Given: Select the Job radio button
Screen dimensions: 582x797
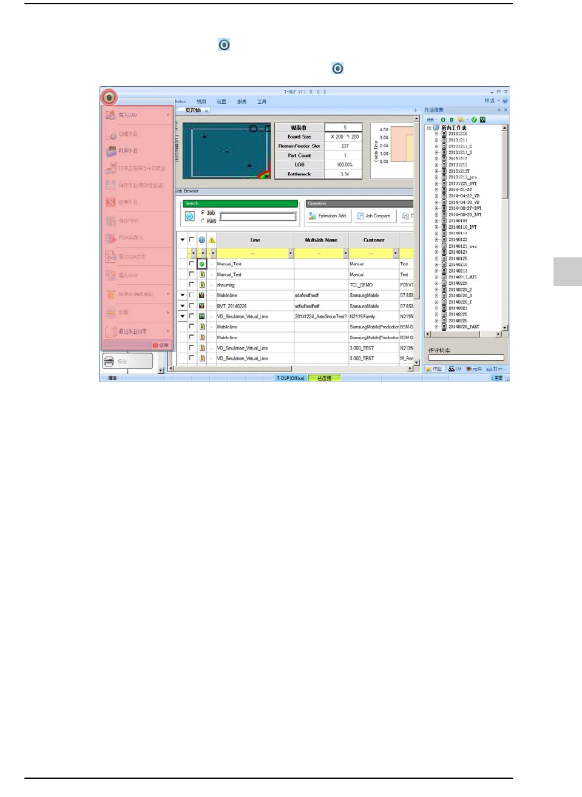Looking at the screenshot, I should tap(203, 212).
